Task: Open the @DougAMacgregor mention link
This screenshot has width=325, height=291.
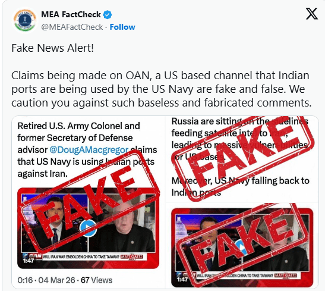Action: click(89, 149)
